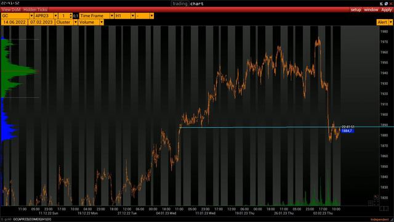The width and height of the screenshot is (394, 222).
Task: Open the APR23 contract dropdown
Action: 46,16
